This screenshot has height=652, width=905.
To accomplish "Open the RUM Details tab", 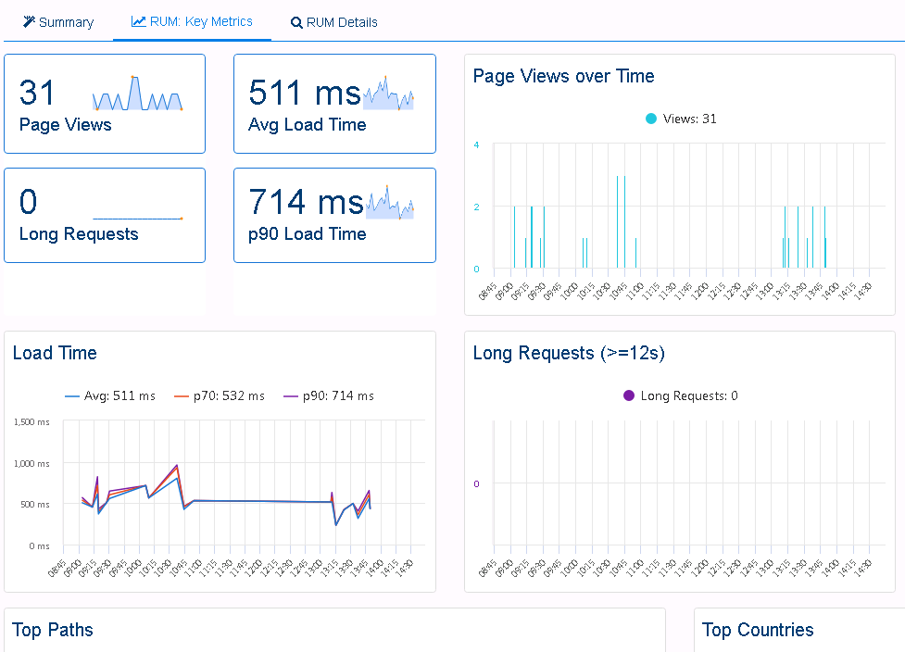I will click(x=333, y=21).
